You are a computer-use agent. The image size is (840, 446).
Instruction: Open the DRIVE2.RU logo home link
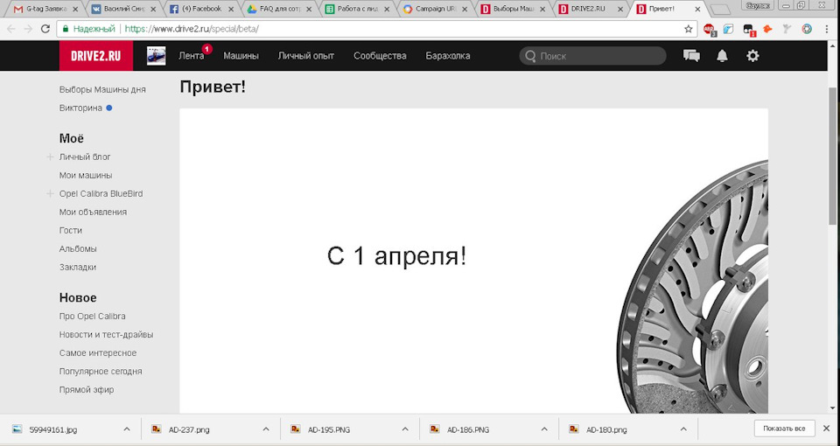point(96,56)
